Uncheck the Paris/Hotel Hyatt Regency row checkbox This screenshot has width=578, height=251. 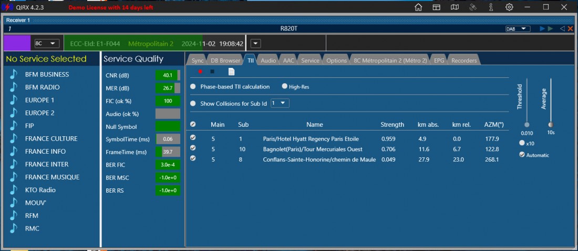[193, 138]
